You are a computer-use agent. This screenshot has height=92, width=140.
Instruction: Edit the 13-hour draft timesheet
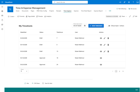(x=104, y=51)
